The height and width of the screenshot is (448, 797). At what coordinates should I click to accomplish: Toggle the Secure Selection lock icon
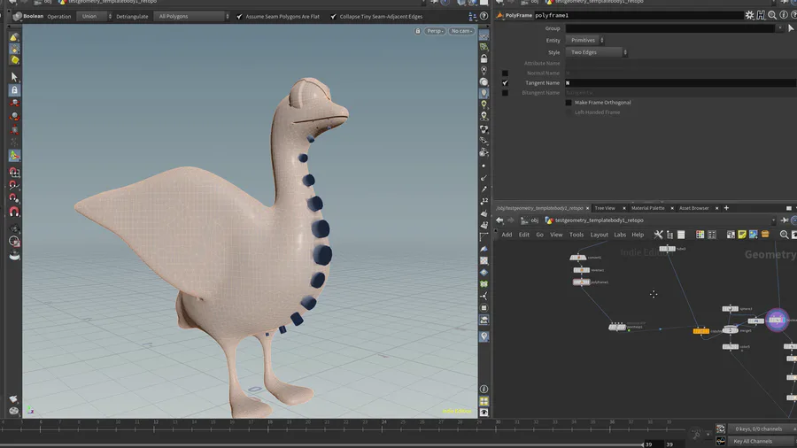coord(14,90)
